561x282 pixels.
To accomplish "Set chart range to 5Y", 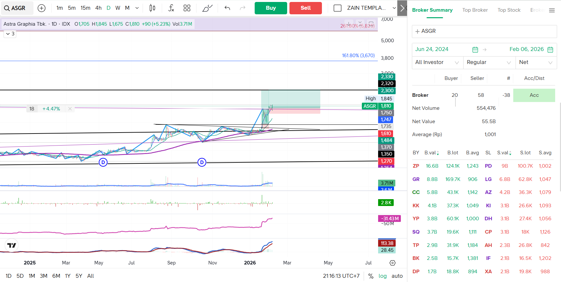I will 79,276.
